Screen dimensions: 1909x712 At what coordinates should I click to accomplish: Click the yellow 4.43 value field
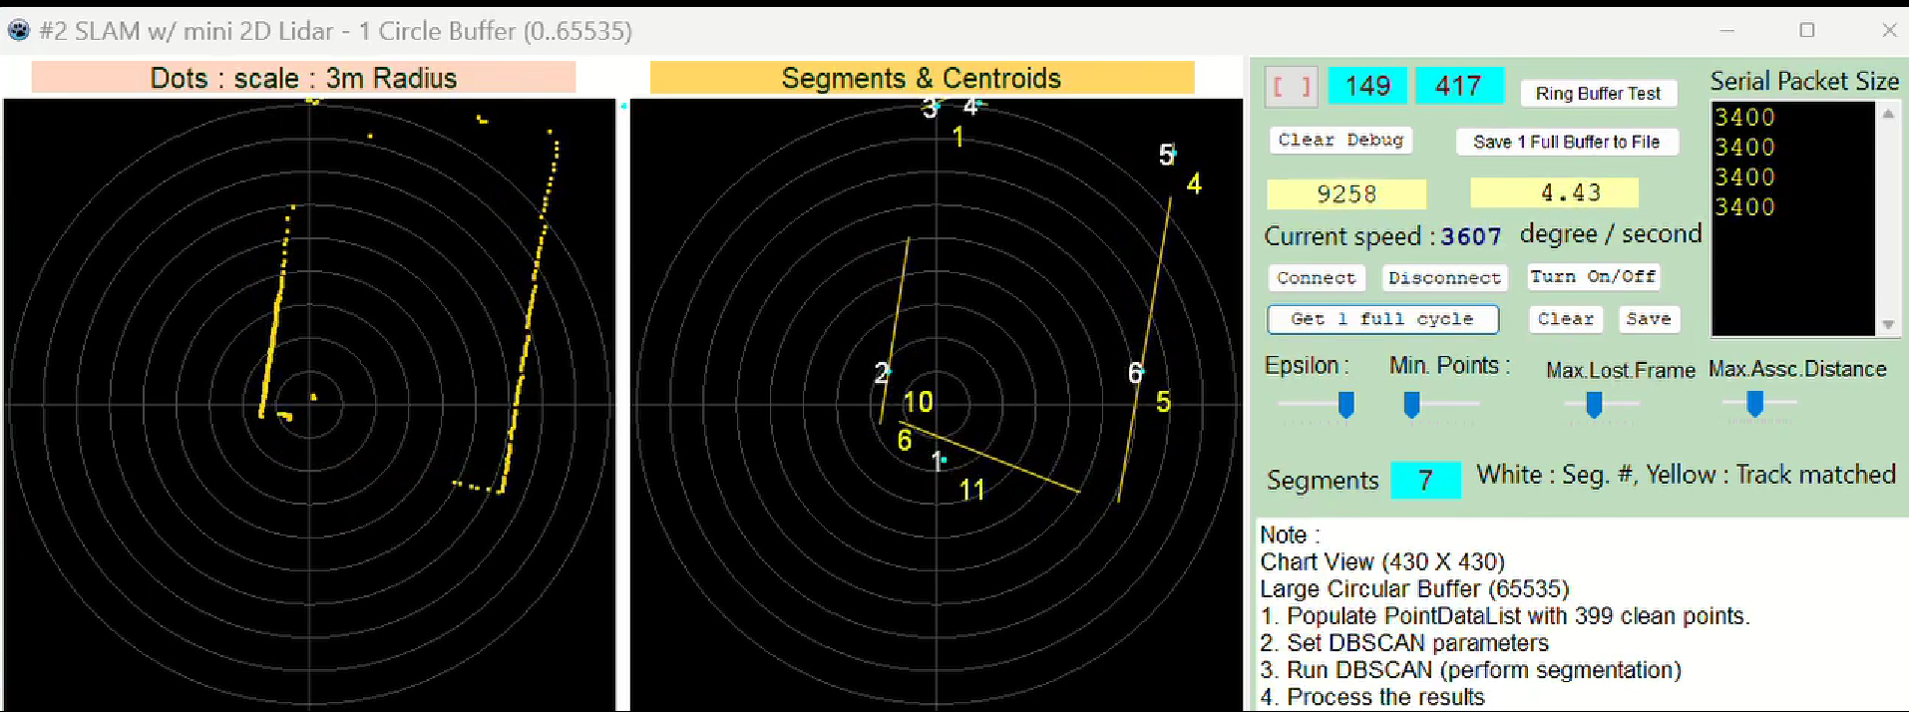coord(1555,192)
